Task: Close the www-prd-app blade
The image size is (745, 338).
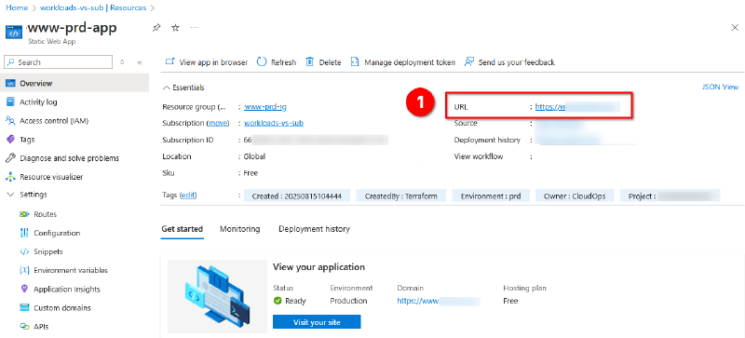Action: point(735,28)
